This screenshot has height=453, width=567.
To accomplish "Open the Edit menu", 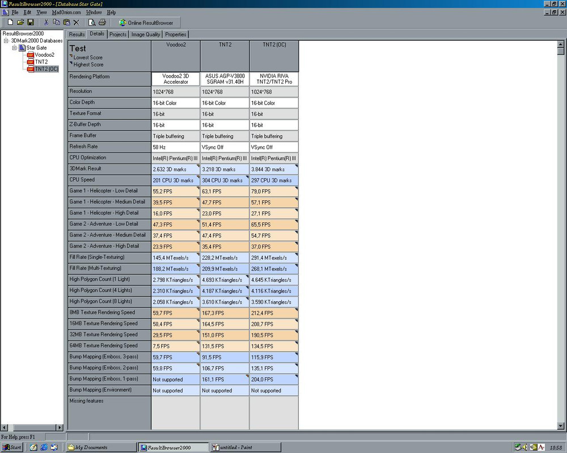I will click(x=27, y=12).
